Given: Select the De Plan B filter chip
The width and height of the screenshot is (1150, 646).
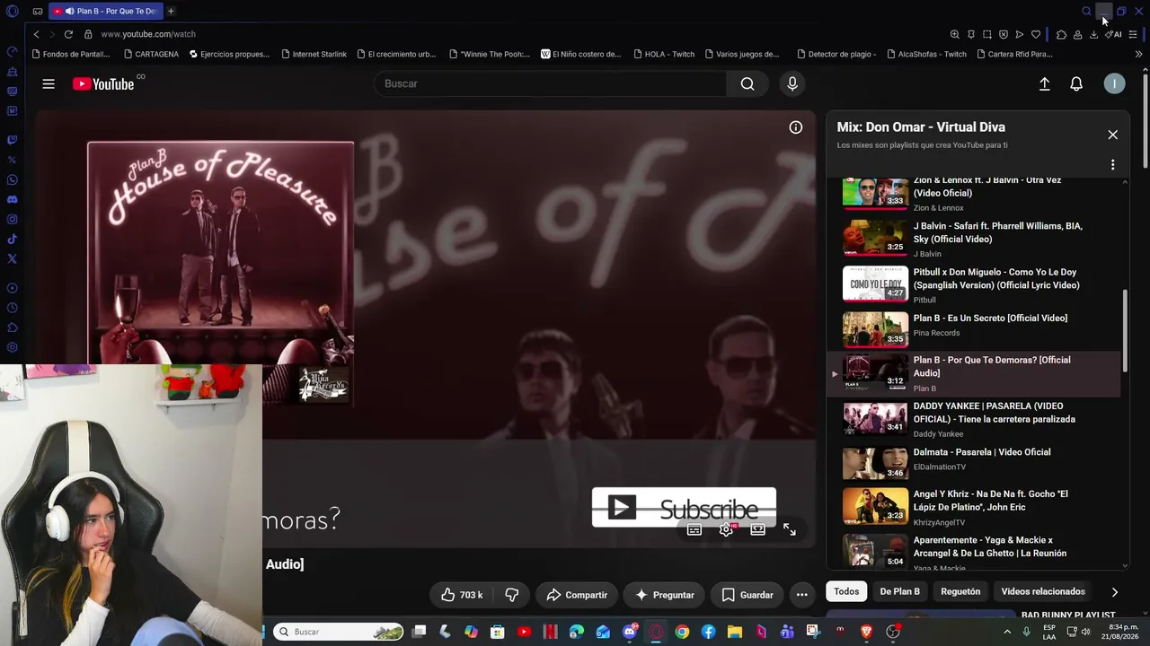Looking at the screenshot, I should coord(899,591).
